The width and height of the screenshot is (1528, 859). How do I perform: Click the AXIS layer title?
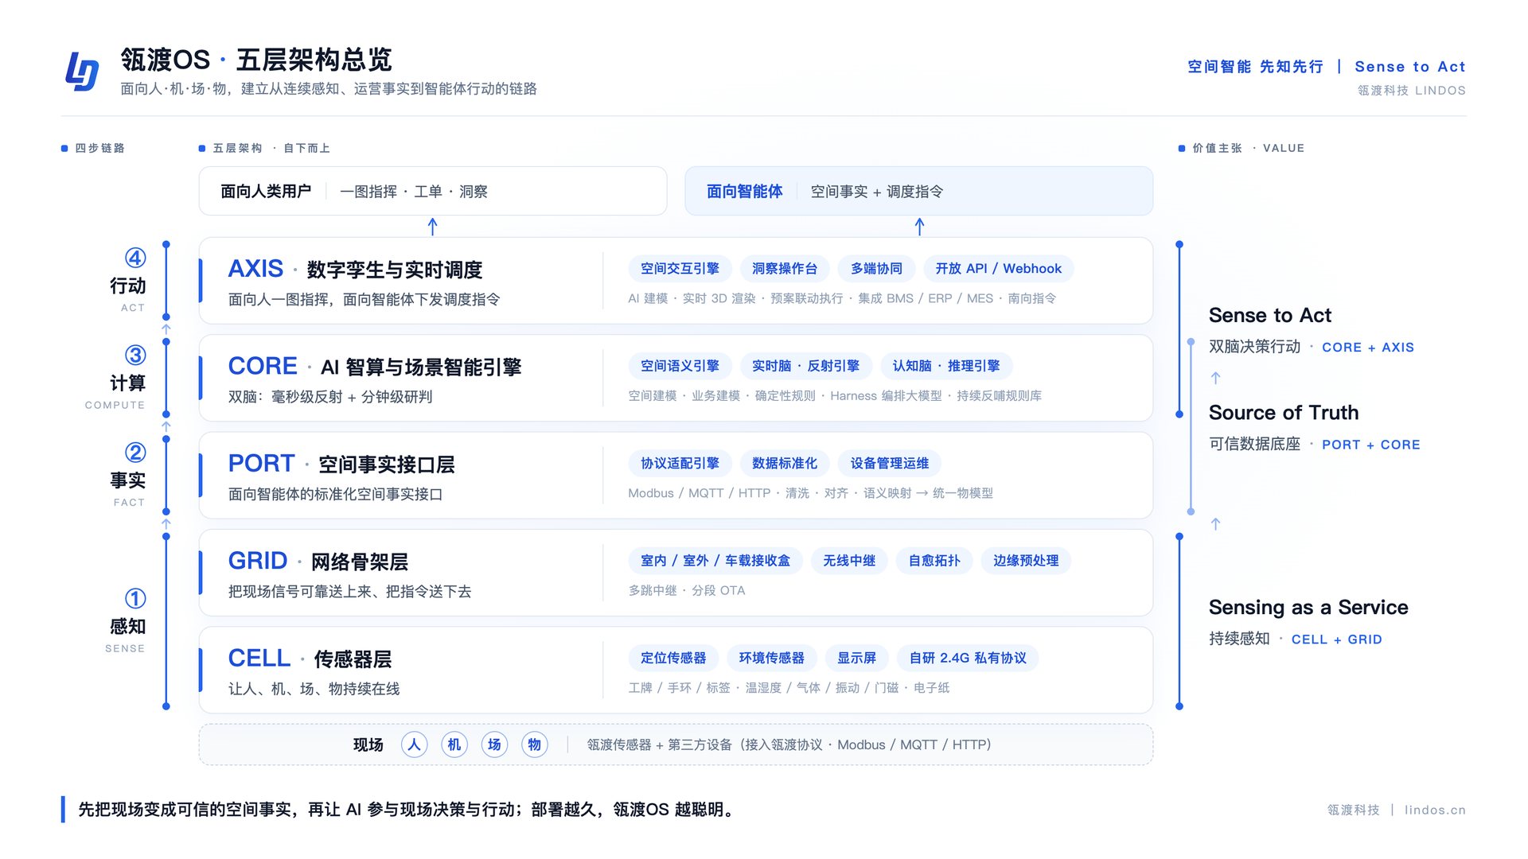(355, 269)
